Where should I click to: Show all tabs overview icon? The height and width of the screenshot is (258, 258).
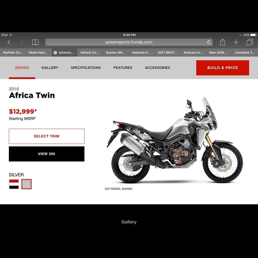pos(250,42)
